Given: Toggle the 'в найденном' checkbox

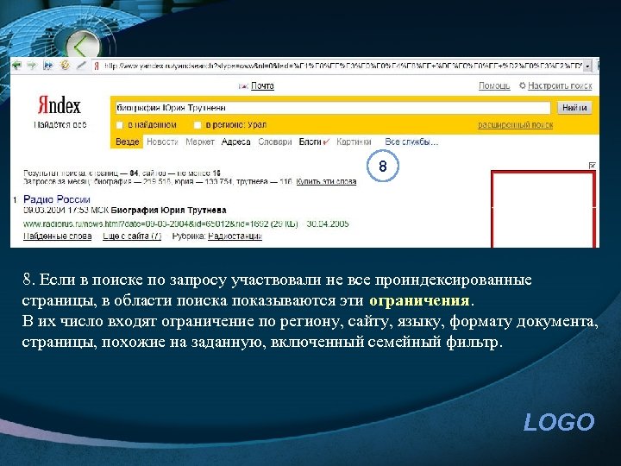Looking at the screenshot, I should (120, 125).
